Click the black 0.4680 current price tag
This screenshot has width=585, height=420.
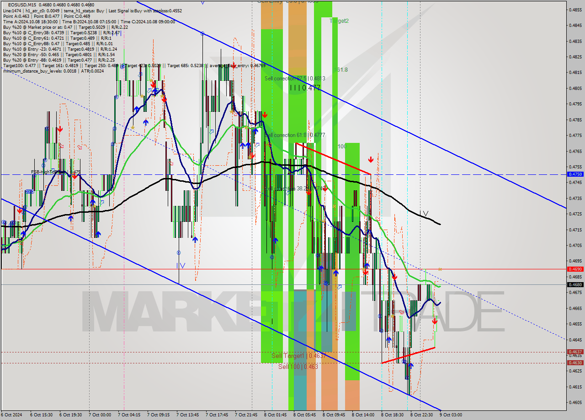point(574,285)
